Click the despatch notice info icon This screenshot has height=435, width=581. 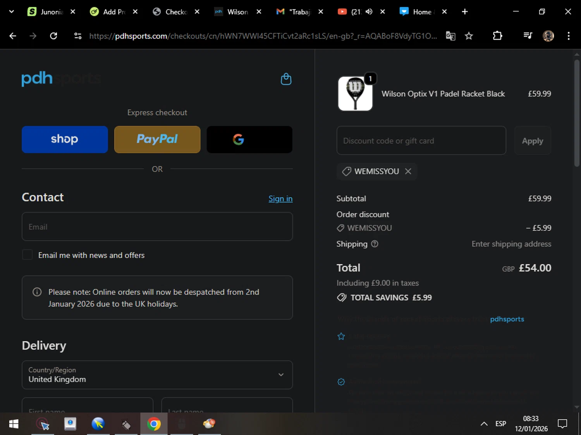tap(37, 292)
